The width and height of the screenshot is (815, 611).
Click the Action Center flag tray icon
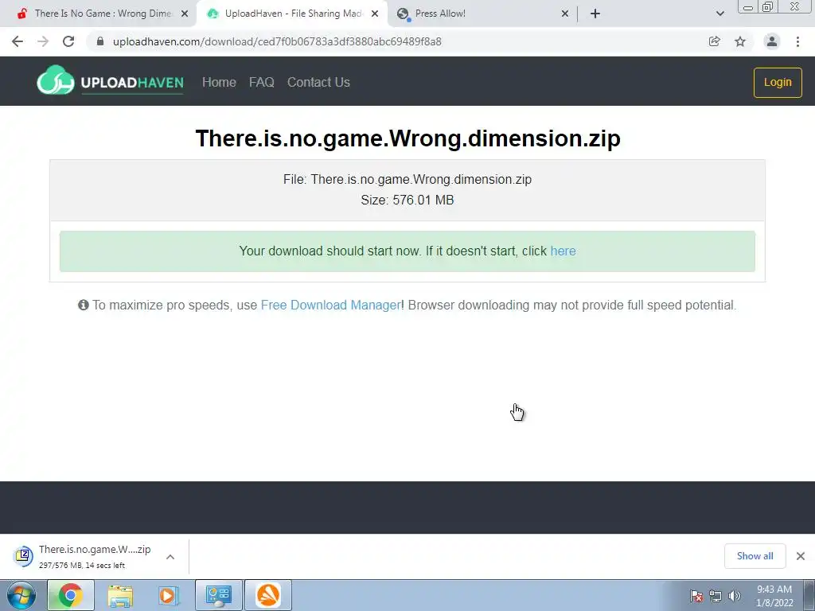(x=696, y=596)
